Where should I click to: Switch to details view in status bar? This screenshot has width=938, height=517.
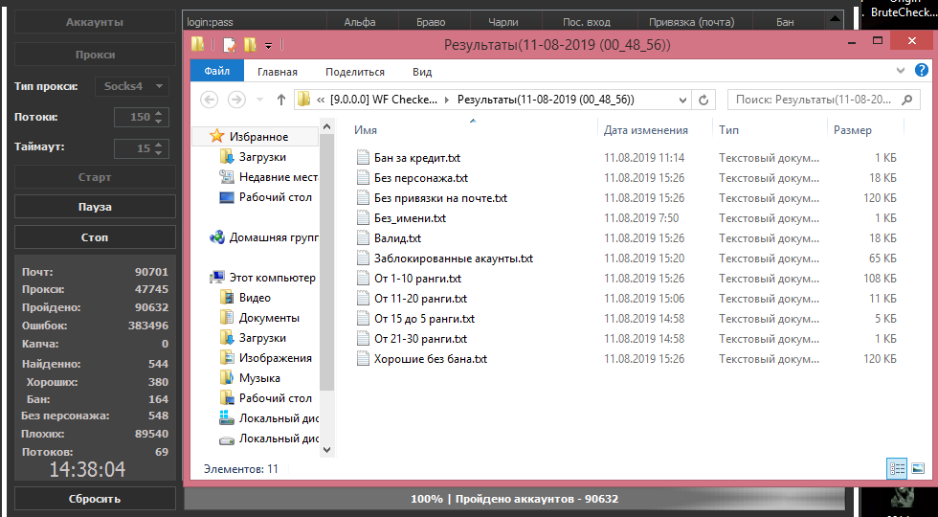897,468
